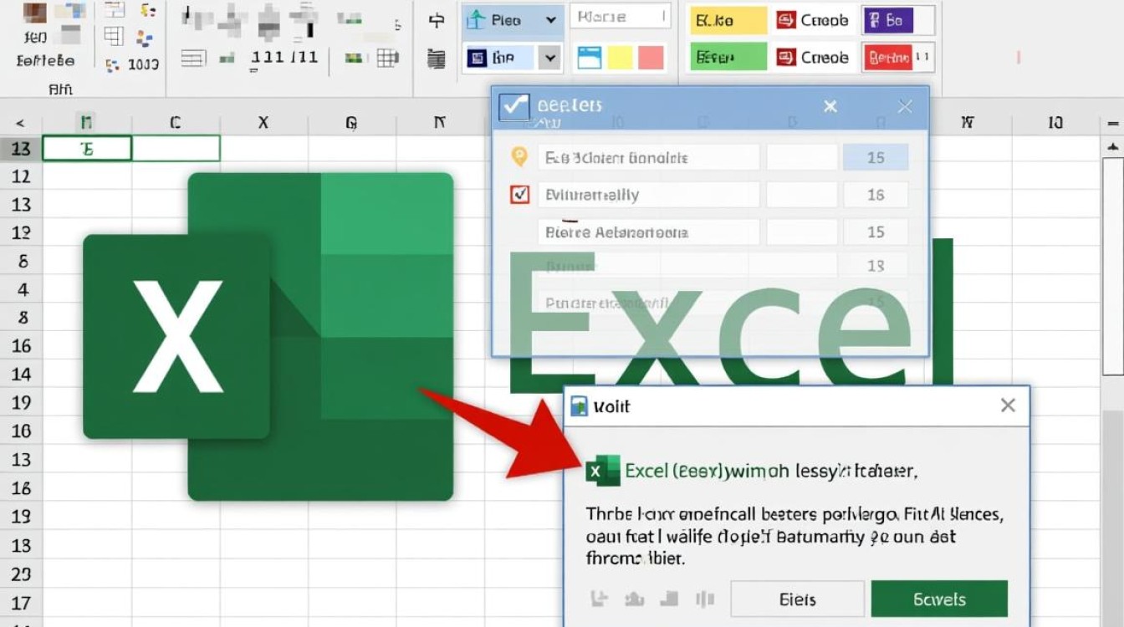Screen dimensions: 1124x627
Task: Click the lightbulb icon beside 'Ee 3dclent Bonalde'
Action: coord(519,156)
